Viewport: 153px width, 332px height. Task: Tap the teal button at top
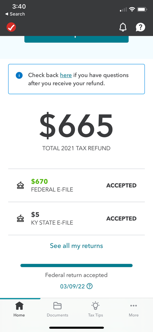(76, 39)
